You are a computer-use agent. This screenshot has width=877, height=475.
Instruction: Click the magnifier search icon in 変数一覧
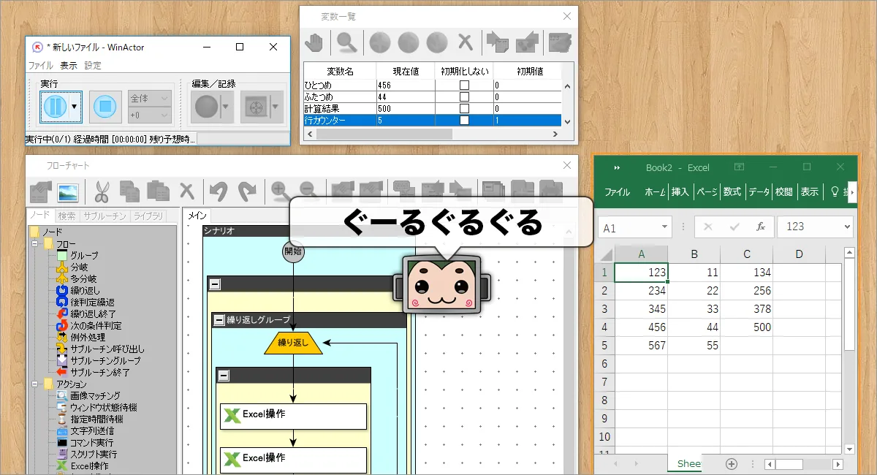[x=345, y=43]
